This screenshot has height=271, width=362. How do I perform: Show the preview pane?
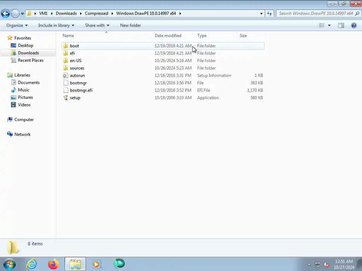tap(341, 25)
